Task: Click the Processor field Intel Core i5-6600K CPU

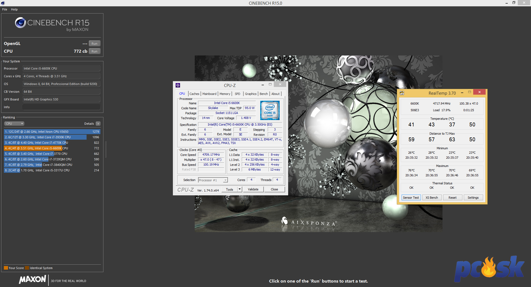Action: 61,68
